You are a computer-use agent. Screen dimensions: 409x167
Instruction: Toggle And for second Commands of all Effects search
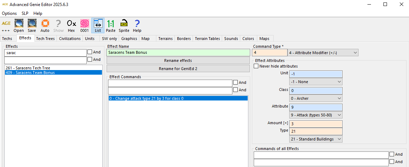click(x=392, y=162)
